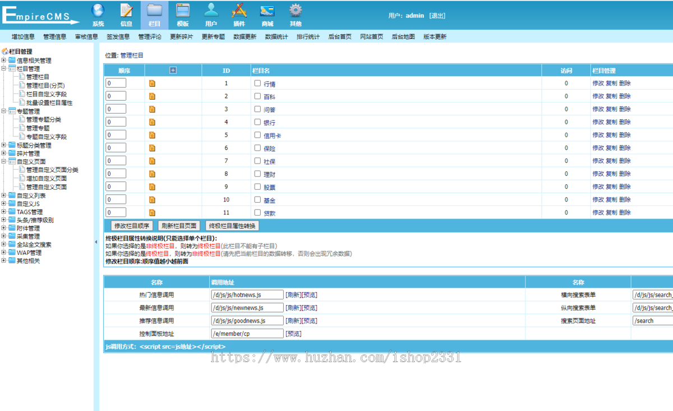Click the orange document icon in row 问答

(x=152, y=109)
